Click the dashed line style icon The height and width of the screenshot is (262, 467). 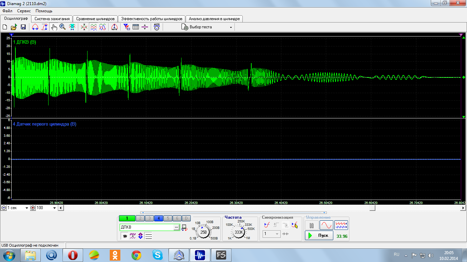tap(148, 236)
